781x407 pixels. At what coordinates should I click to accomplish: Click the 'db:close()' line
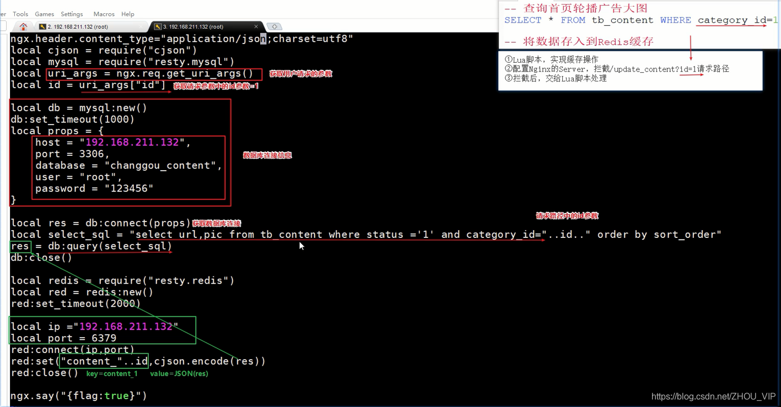pyautogui.click(x=41, y=258)
